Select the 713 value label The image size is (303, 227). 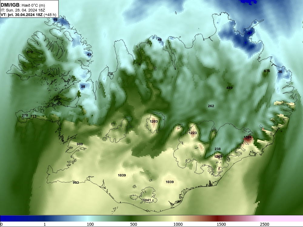pyautogui.click(x=33, y=116)
